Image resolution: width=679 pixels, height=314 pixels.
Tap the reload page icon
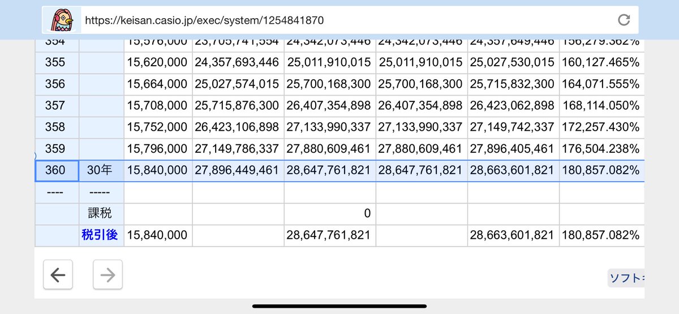[624, 20]
